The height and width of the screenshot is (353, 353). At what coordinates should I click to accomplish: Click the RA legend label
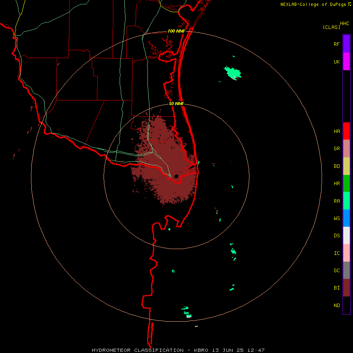pyautogui.click(x=337, y=201)
